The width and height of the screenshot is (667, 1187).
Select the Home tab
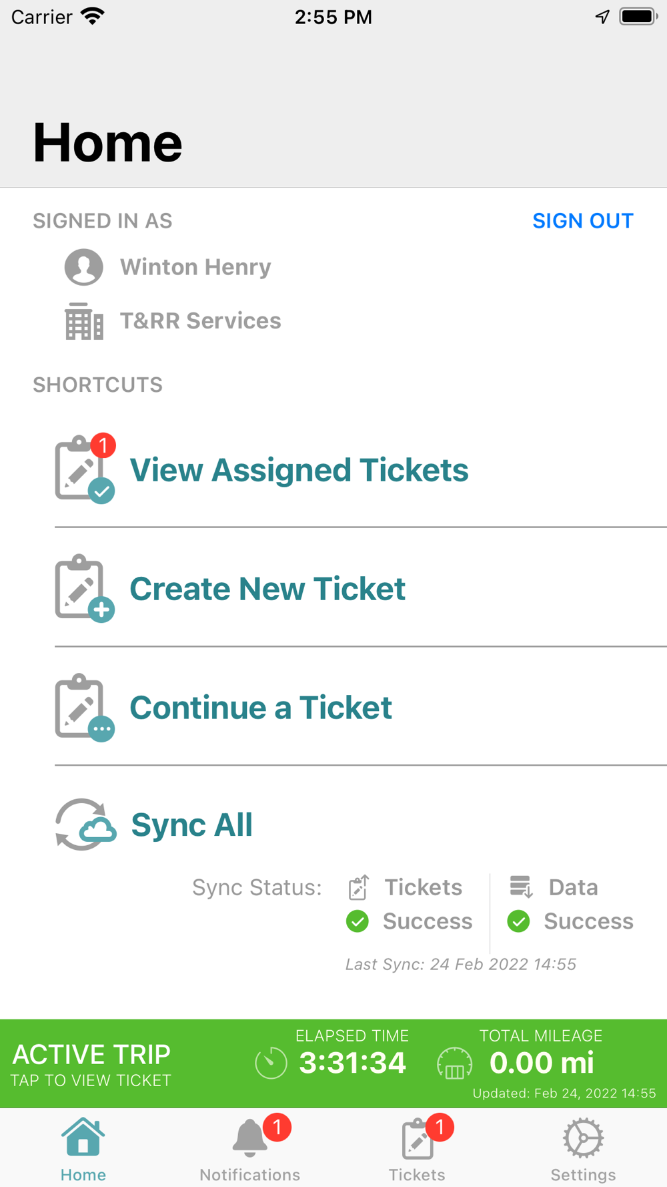pos(83,1148)
